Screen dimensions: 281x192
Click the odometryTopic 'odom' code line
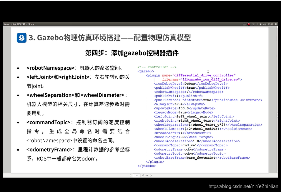pyautogui.click(x=189, y=153)
